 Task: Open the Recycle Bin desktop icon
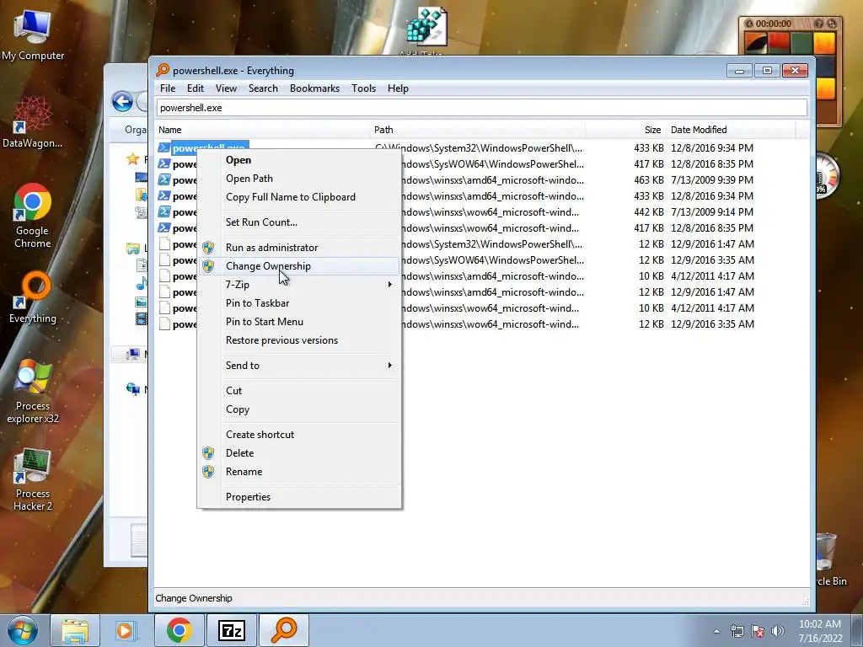[x=827, y=560]
